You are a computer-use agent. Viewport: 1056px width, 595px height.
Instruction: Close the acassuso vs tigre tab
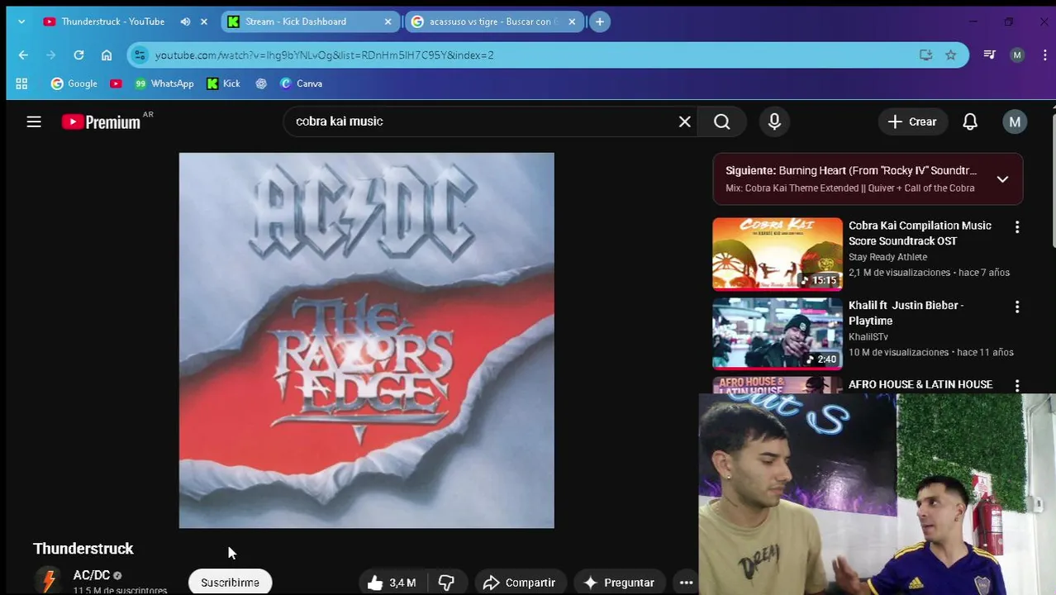coord(572,21)
